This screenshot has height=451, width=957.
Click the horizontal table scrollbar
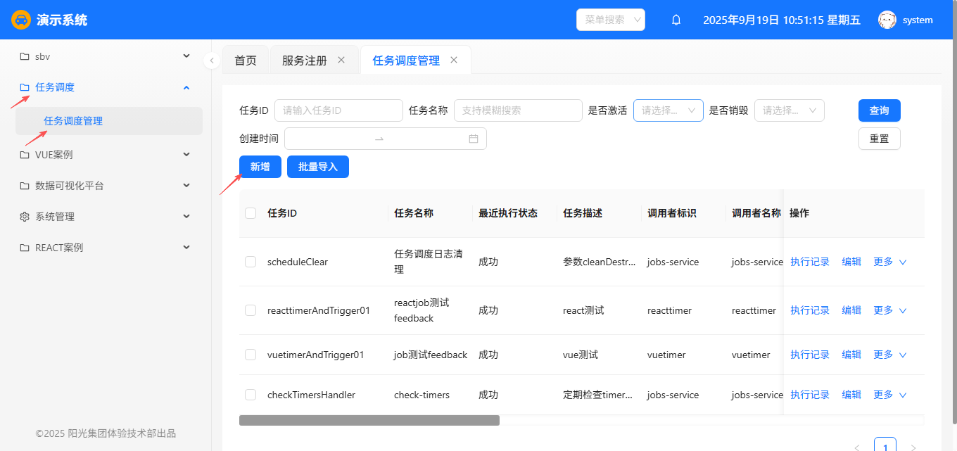point(369,420)
